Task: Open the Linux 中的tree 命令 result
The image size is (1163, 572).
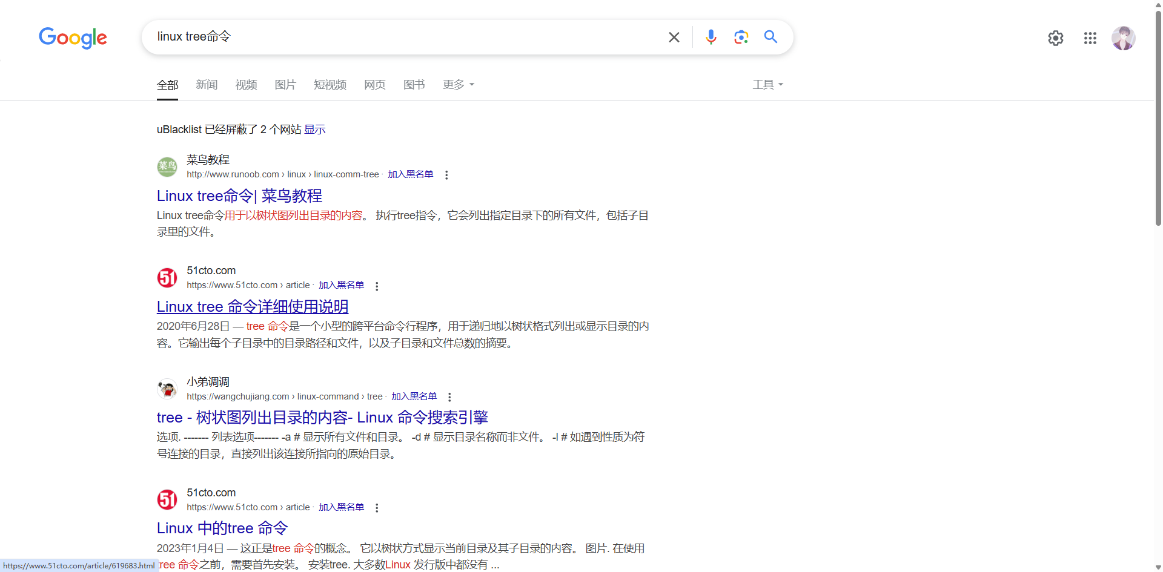Action: pos(222,528)
